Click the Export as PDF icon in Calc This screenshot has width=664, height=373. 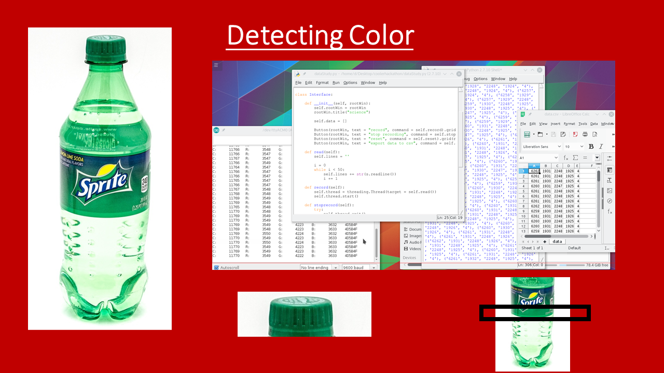[575, 134]
